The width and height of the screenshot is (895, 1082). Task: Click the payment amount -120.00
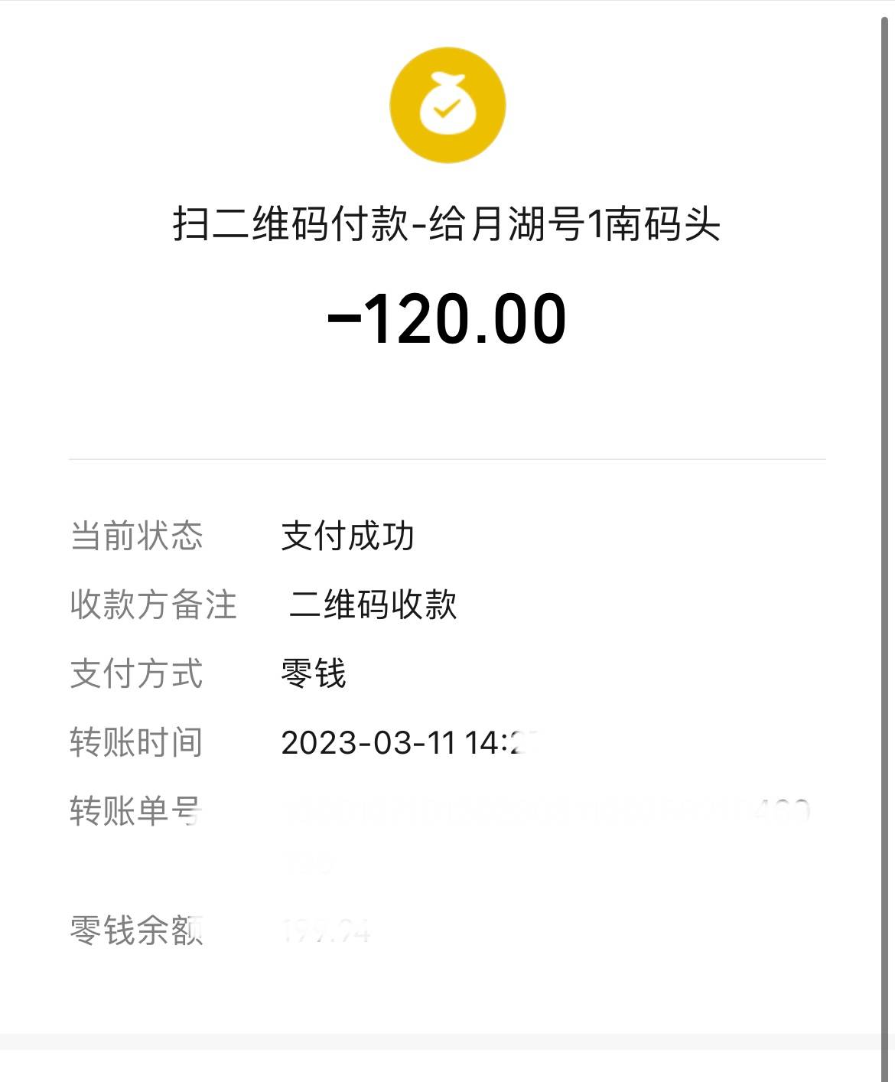pos(447,318)
